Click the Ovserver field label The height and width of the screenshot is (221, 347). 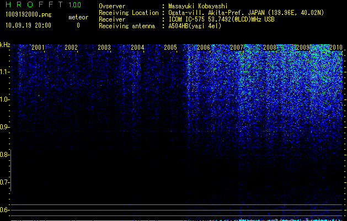[112, 6]
